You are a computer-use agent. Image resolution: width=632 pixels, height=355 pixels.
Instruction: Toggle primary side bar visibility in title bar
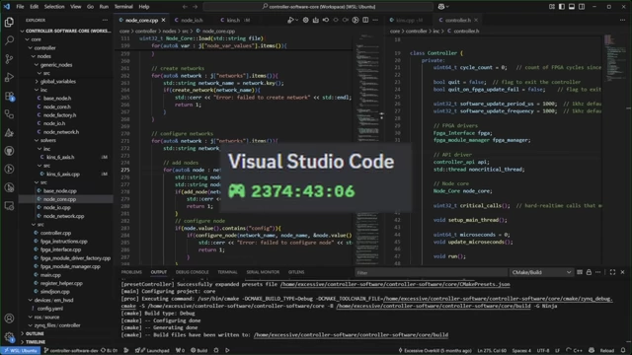[x=562, y=7]
